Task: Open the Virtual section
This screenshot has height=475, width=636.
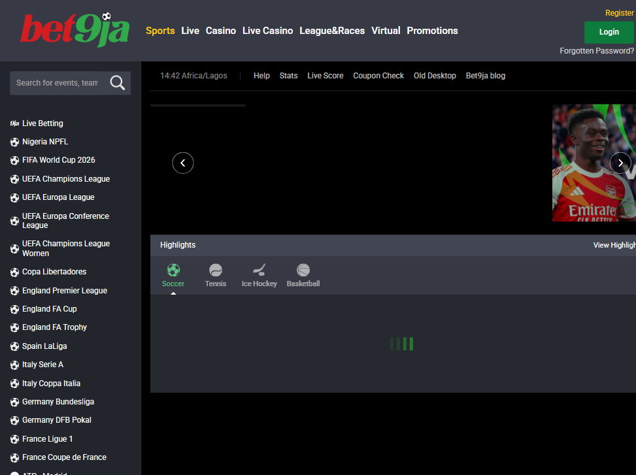Action: click(x=386, y=31)
